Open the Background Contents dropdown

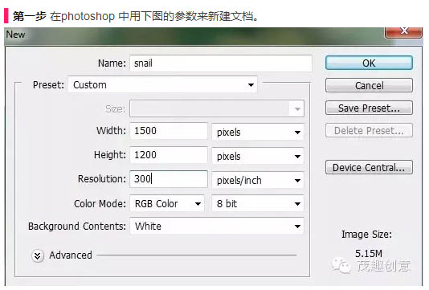217,226
